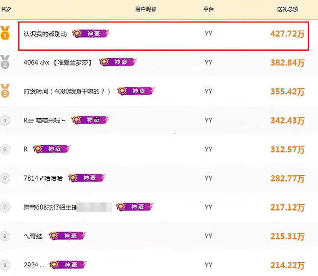Click the rank 4 number badge
Image resolution: width=318 pixels, height=276 pixels.
[5, 121]
